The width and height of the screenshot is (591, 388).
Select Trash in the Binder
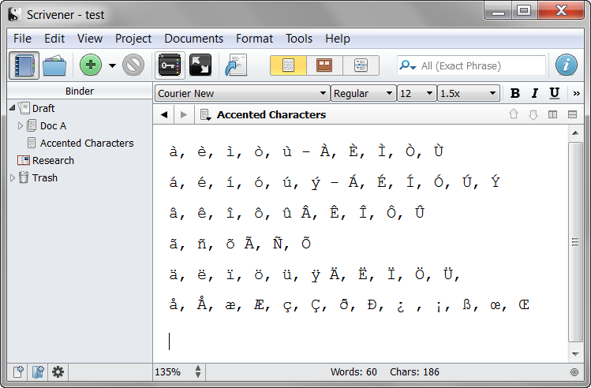click(45, 177)
